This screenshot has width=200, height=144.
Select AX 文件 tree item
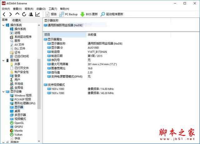17,45
